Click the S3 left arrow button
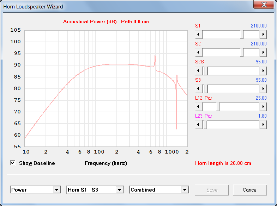This screenshot has height=206, width=277. click(199, 89)
